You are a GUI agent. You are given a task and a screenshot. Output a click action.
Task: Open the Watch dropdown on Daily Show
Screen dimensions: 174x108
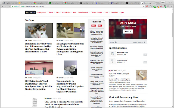(128, 32)
